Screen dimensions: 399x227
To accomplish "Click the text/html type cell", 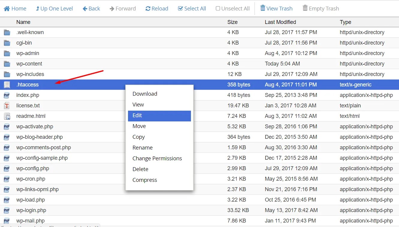I will pos(350,116).
